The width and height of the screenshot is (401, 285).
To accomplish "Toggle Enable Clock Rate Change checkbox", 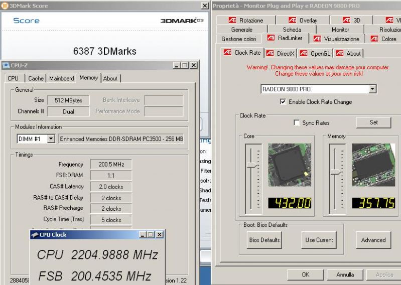I will [283, 101].
